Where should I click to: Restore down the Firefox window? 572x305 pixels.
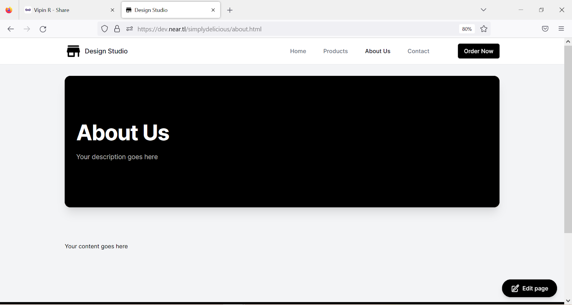[541, 10]
